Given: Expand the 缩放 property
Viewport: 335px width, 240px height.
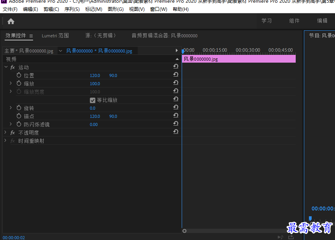Looking at the screenshot, I should (11, 83).
